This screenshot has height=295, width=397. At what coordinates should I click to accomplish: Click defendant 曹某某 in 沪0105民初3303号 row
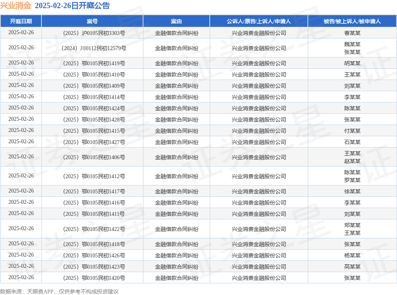click(352, 33)
